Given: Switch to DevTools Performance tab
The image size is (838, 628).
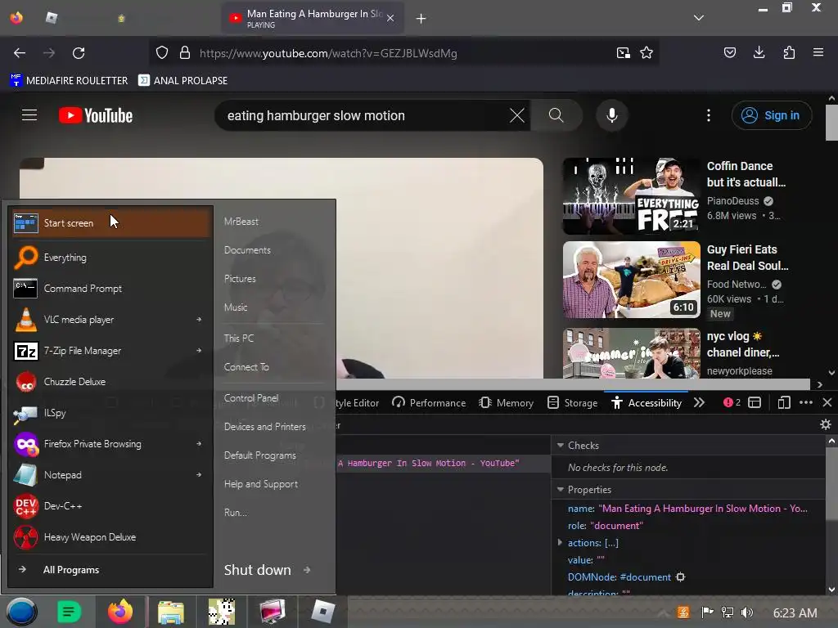Looking at the screenshot, I should tap(429, 402).
